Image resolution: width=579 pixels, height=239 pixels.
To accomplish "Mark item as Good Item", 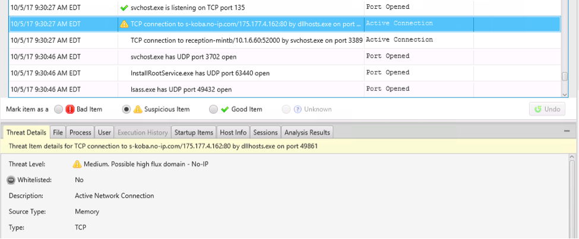I will (x=214, y=109).
